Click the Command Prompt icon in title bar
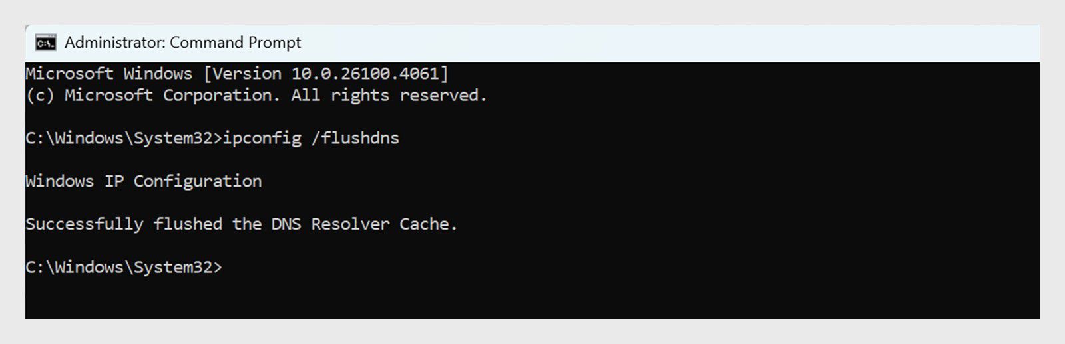The height and width of the screenshot is (344, 1065). coord(45,43)
